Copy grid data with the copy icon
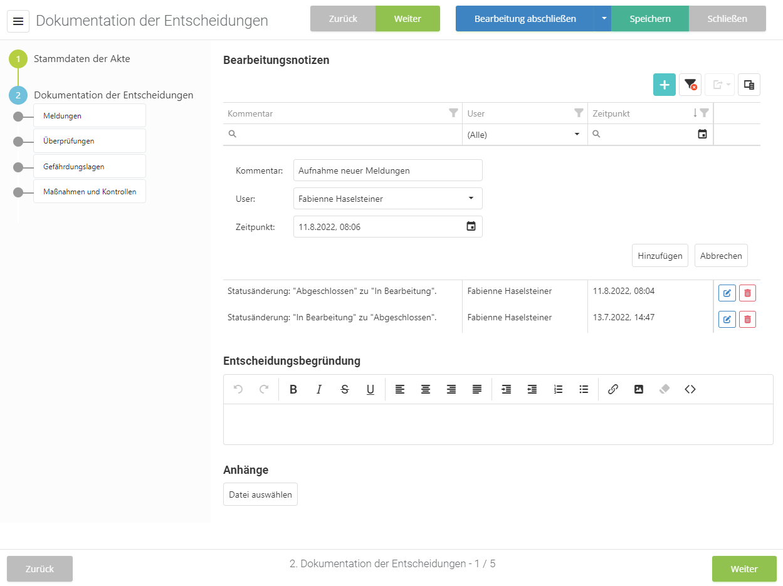Image resolution: width=783 pixels, height=586 pixels. pos(749,84)
